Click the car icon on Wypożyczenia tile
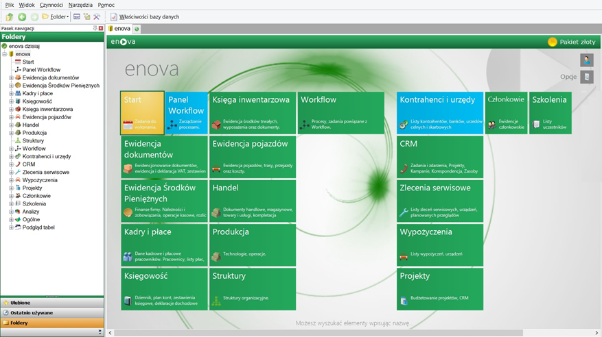602x337 pixels. click(x=404, y=257)
